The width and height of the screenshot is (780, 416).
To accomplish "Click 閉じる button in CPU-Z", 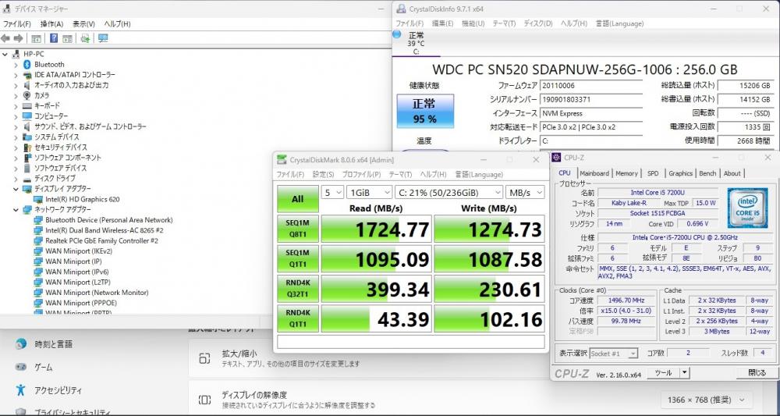I will point(756,372).
